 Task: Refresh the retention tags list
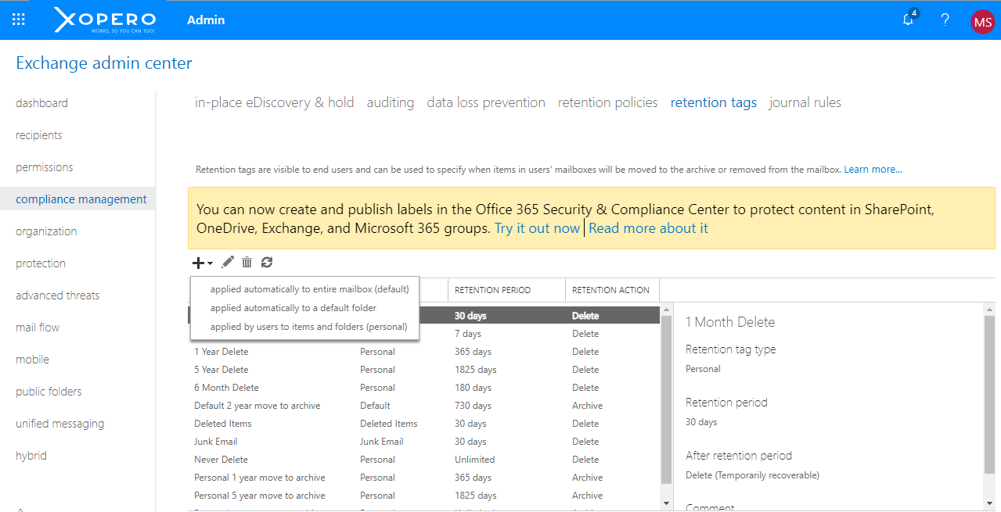[x=267, y=263]
